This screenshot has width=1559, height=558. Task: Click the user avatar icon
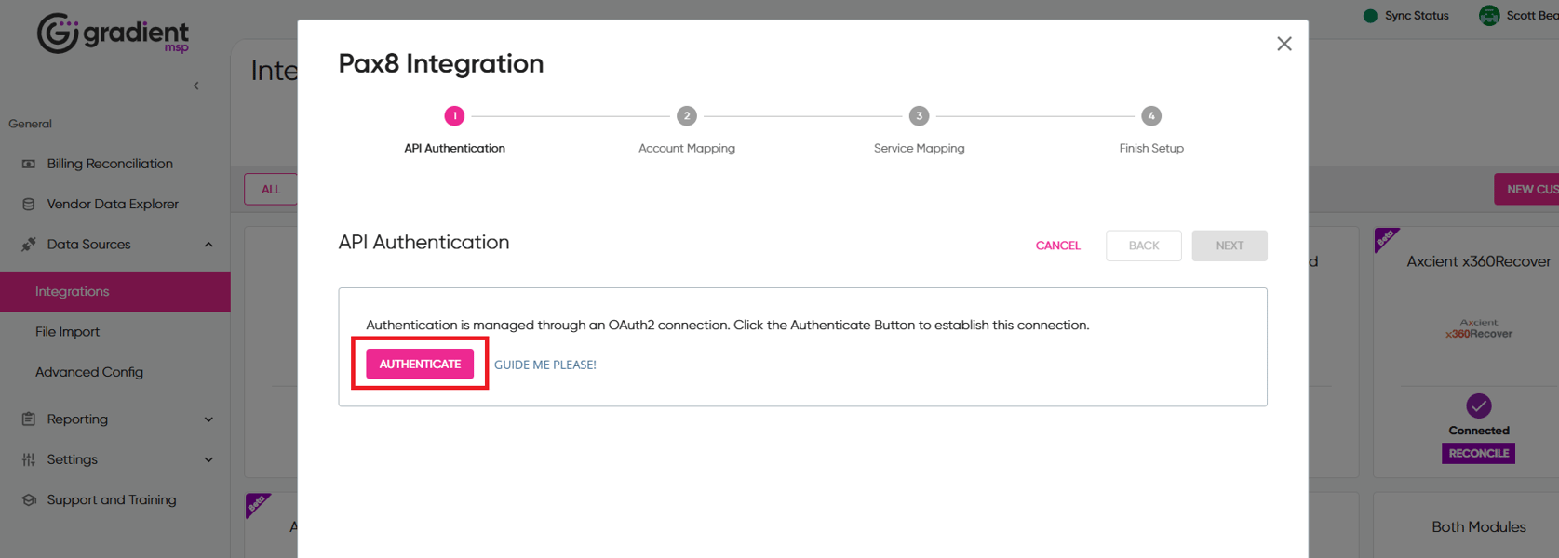pos(1489,16)
